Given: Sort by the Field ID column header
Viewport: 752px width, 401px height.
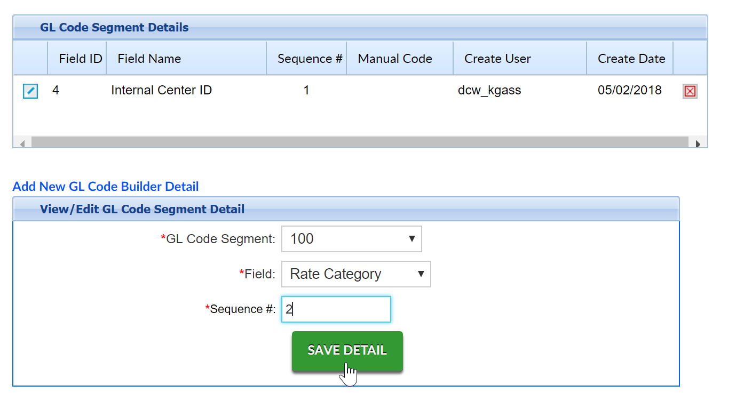Looking at the screenshot, I should 80,59.
